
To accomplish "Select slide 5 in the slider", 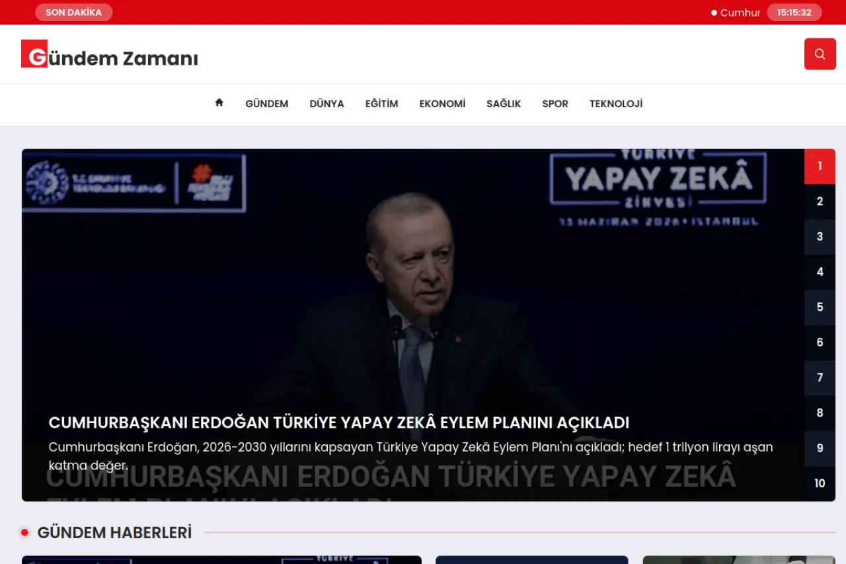I will tap(820, 307).
